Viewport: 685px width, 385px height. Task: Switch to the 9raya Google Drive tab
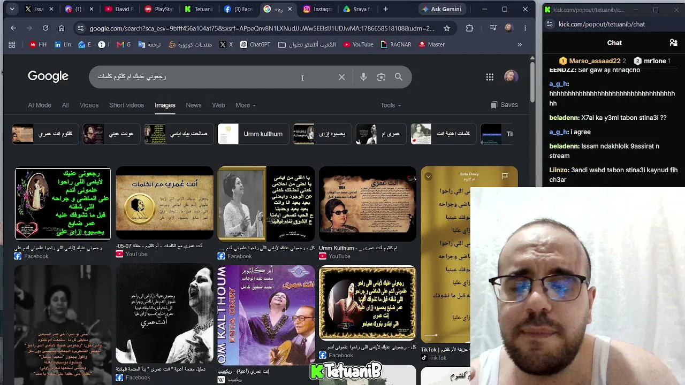coord(357,9)
